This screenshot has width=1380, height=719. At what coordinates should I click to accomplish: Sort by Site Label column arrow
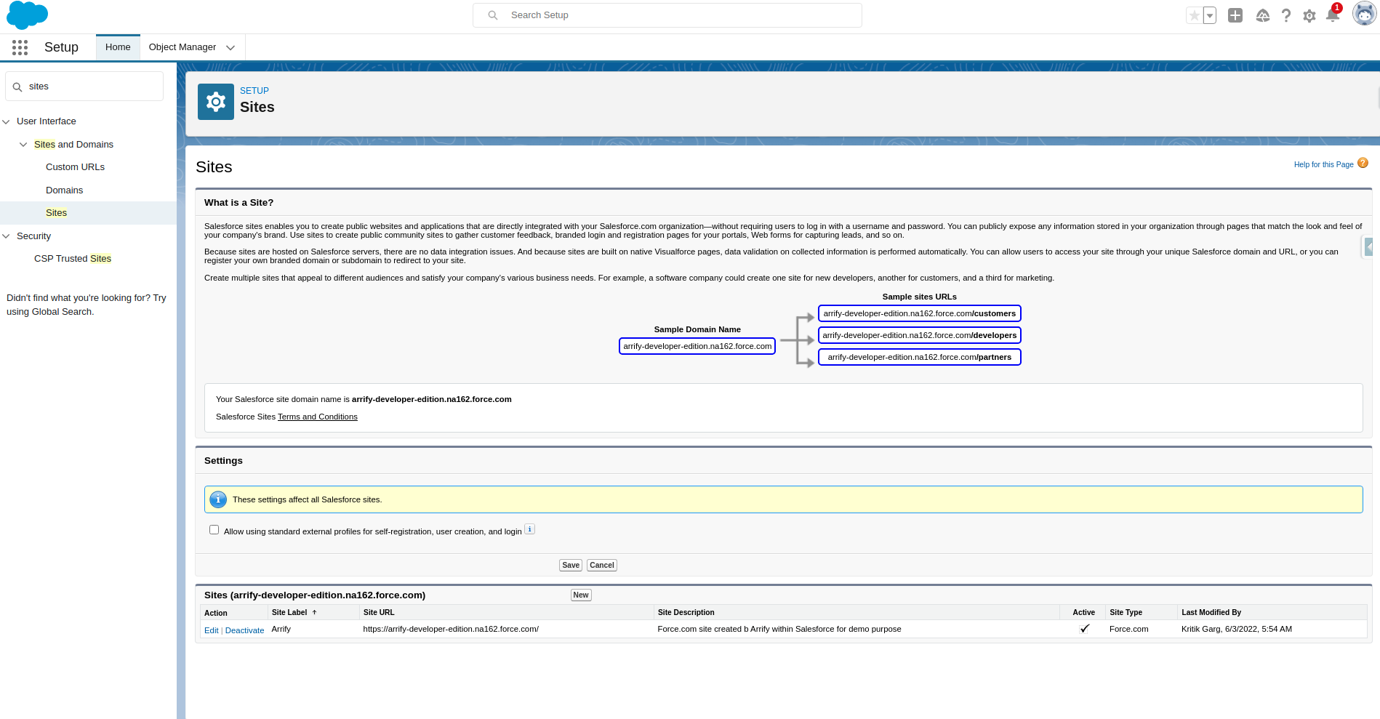[315, 612]
